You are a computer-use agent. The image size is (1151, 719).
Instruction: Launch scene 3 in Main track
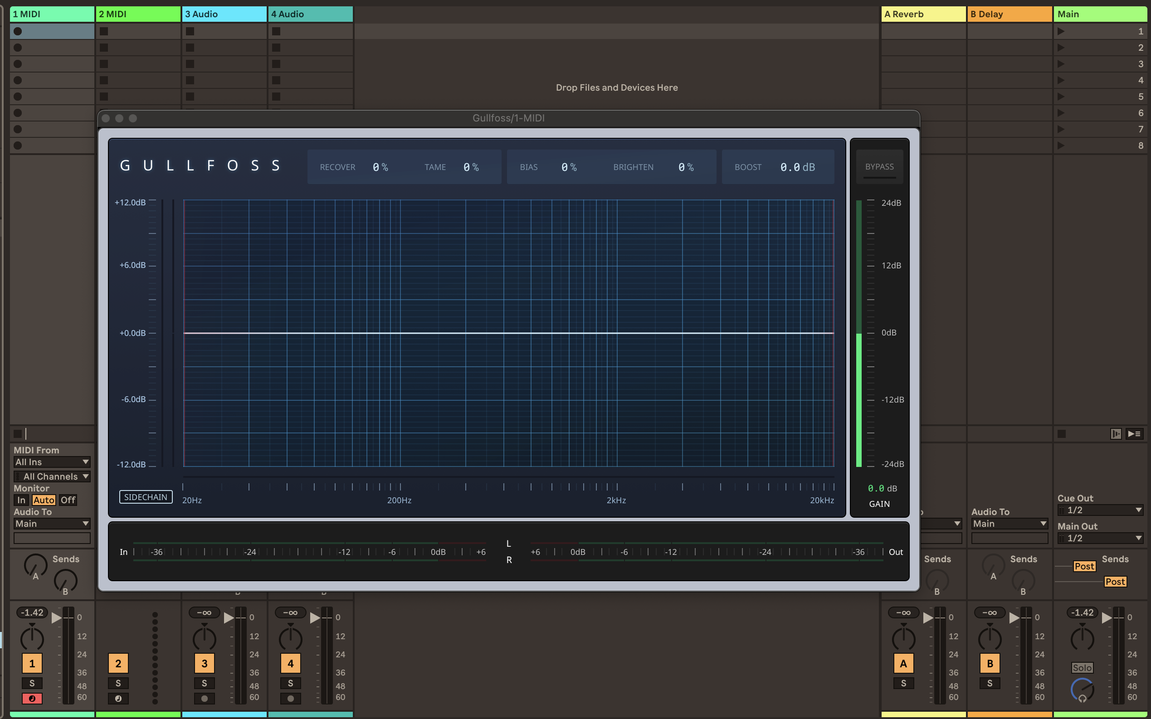(x=1061, y=64)
